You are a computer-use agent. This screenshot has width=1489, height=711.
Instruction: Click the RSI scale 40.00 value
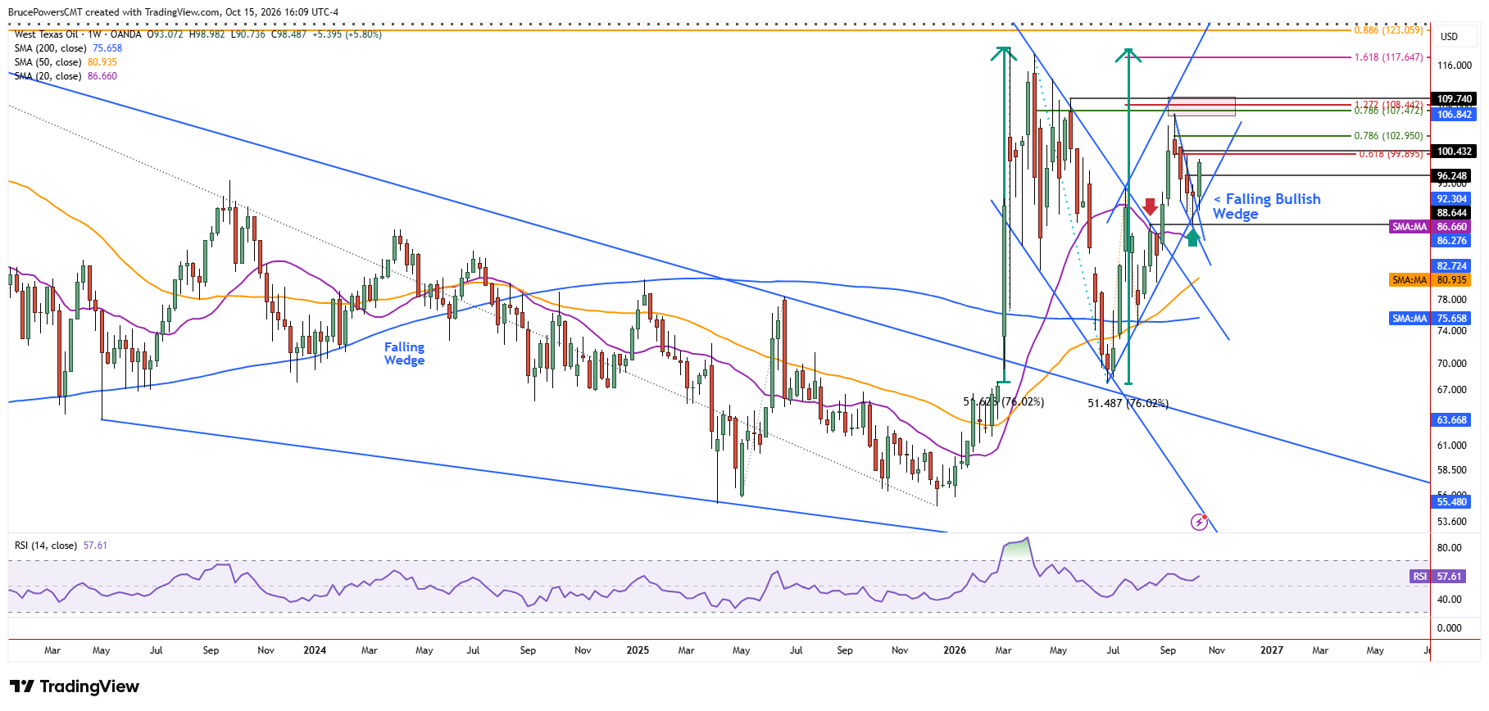point(1450,600)
